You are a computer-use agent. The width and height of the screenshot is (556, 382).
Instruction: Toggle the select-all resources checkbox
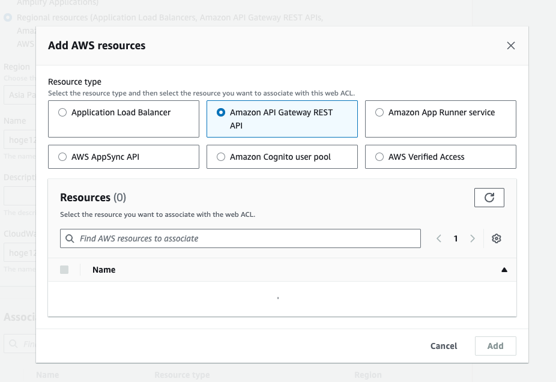pos(64,270)
